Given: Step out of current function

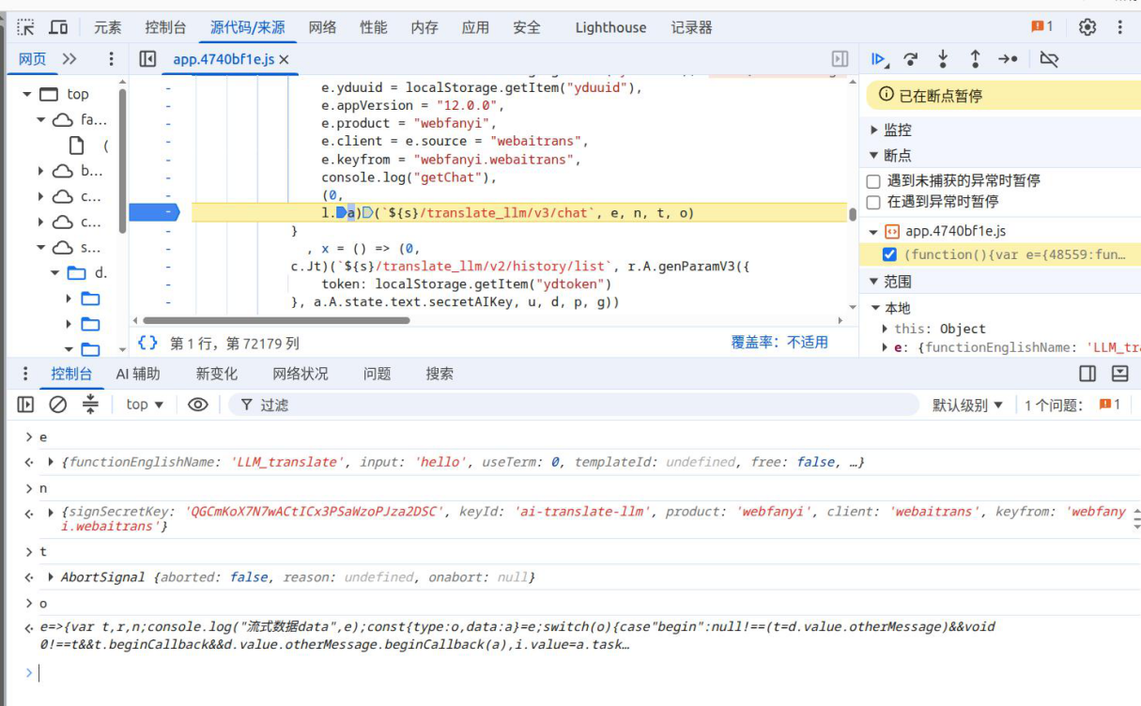Looking at the screenshot, I should [x=975, y=59].
